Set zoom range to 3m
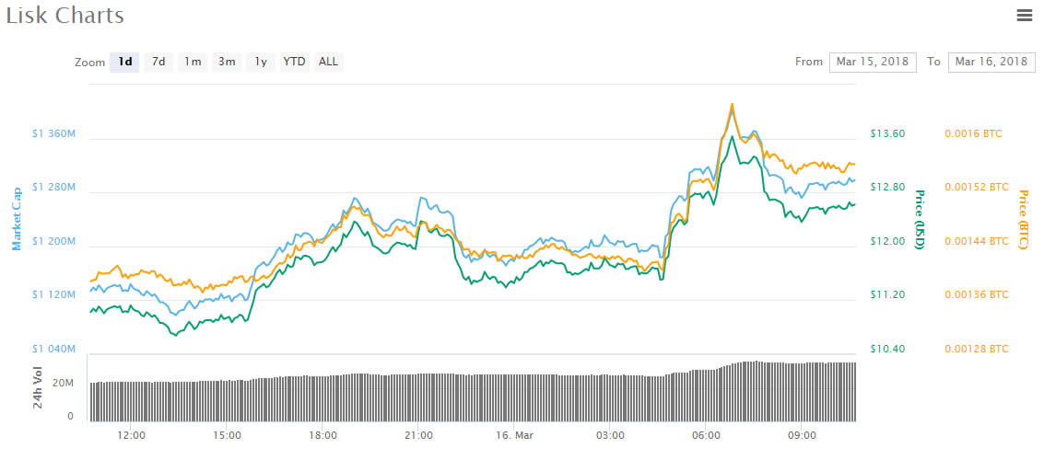This screenshot has width=1044, height=460. pyautogui.click(x=227, y=62)
